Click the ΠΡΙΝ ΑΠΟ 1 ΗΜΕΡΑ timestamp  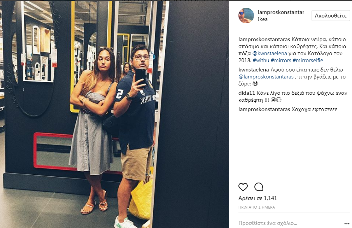point(257,207)
